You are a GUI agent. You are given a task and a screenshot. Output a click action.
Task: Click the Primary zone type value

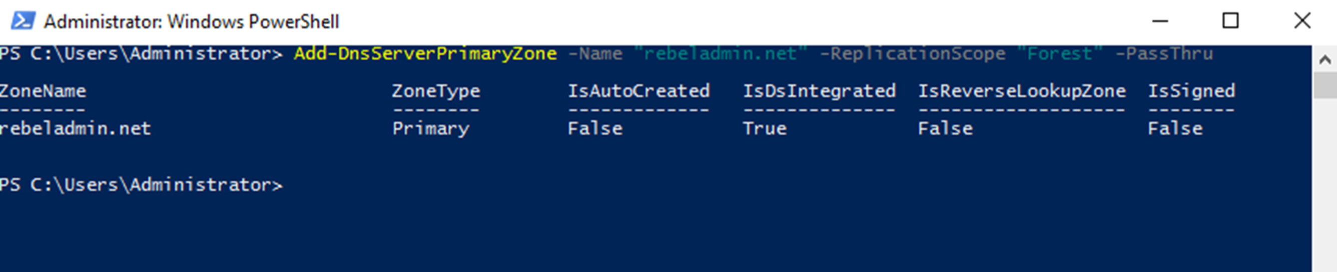[430, 128]
